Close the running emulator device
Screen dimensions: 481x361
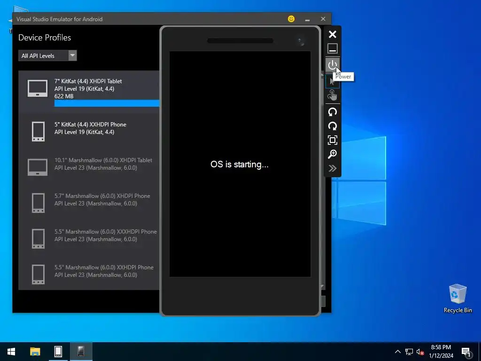tap(333, 34)
